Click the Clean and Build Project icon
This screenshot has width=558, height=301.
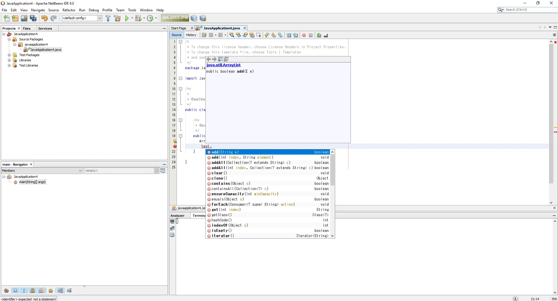(x=117, y=18)
